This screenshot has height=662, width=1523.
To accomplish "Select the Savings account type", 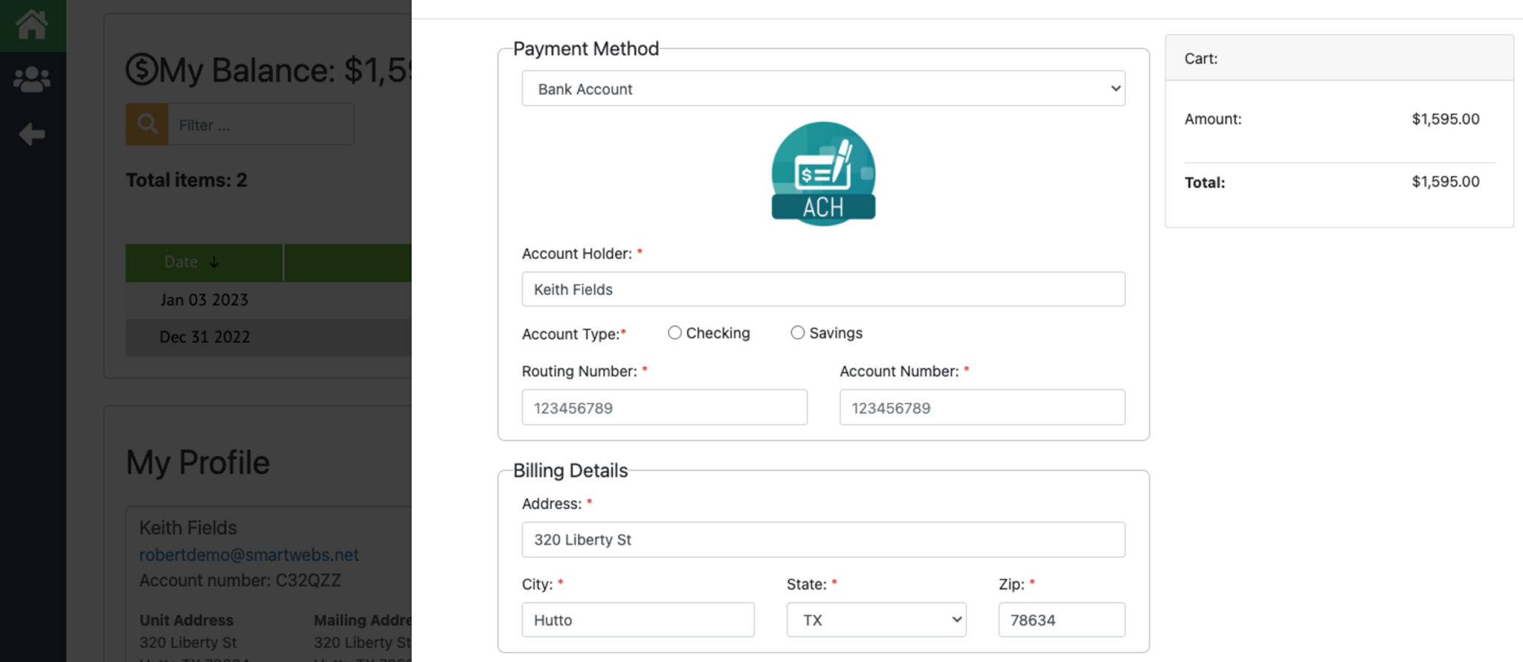I will tap(797, 332).
